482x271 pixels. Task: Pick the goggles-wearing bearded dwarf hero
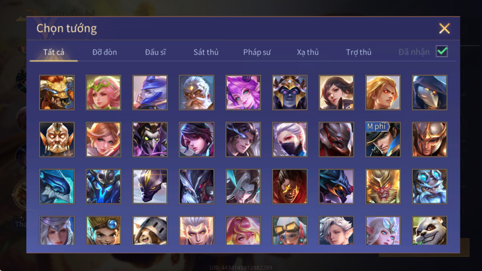[x=429, y=186]
